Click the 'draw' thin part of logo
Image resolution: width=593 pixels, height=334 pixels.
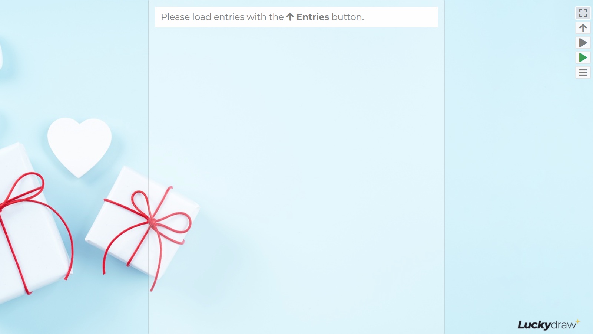pyautogui.click(x=564, y=325)
